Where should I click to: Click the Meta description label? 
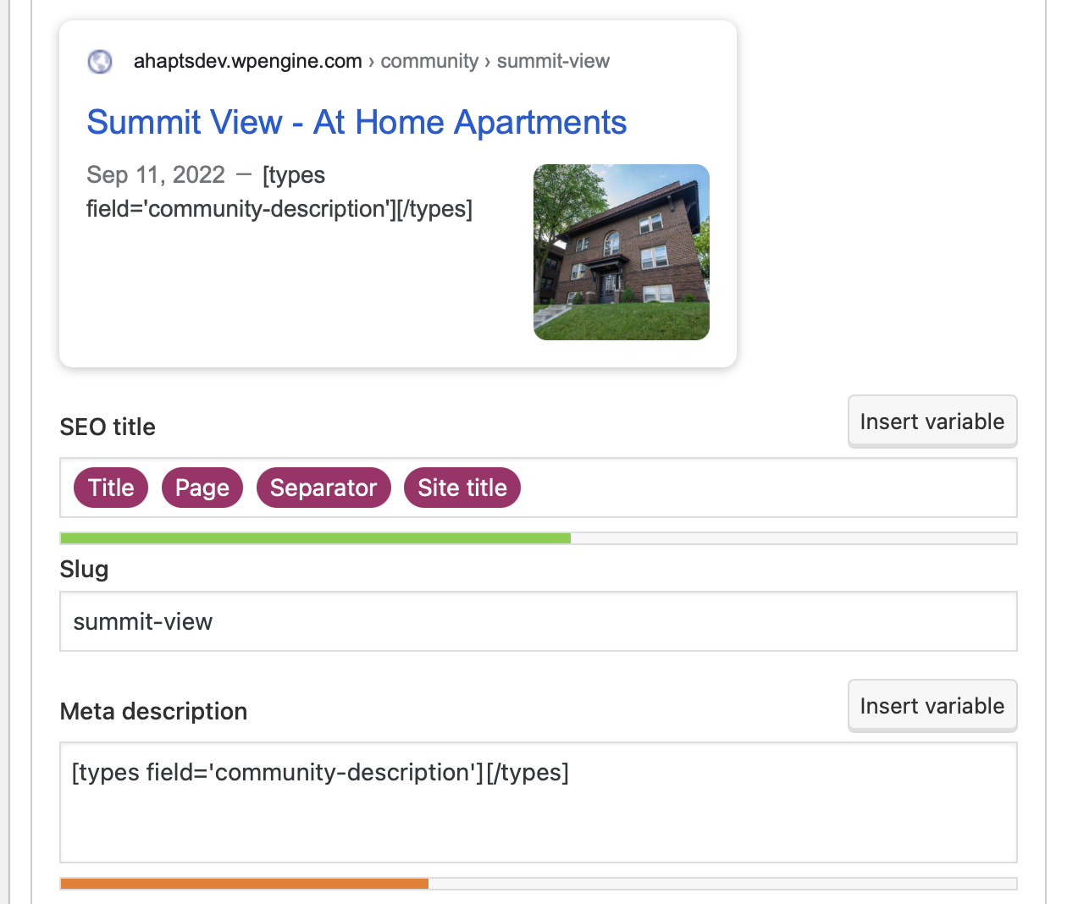pyautogui.click(x=153, y=712)
